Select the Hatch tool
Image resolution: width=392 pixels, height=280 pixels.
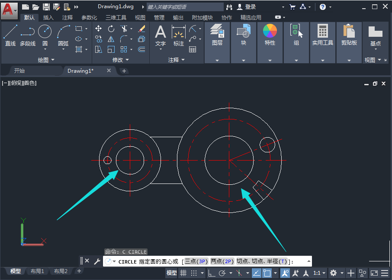79,49
